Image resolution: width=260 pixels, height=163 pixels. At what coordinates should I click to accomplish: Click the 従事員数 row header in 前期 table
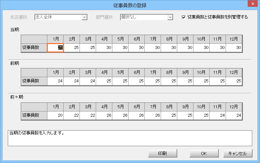34,81
